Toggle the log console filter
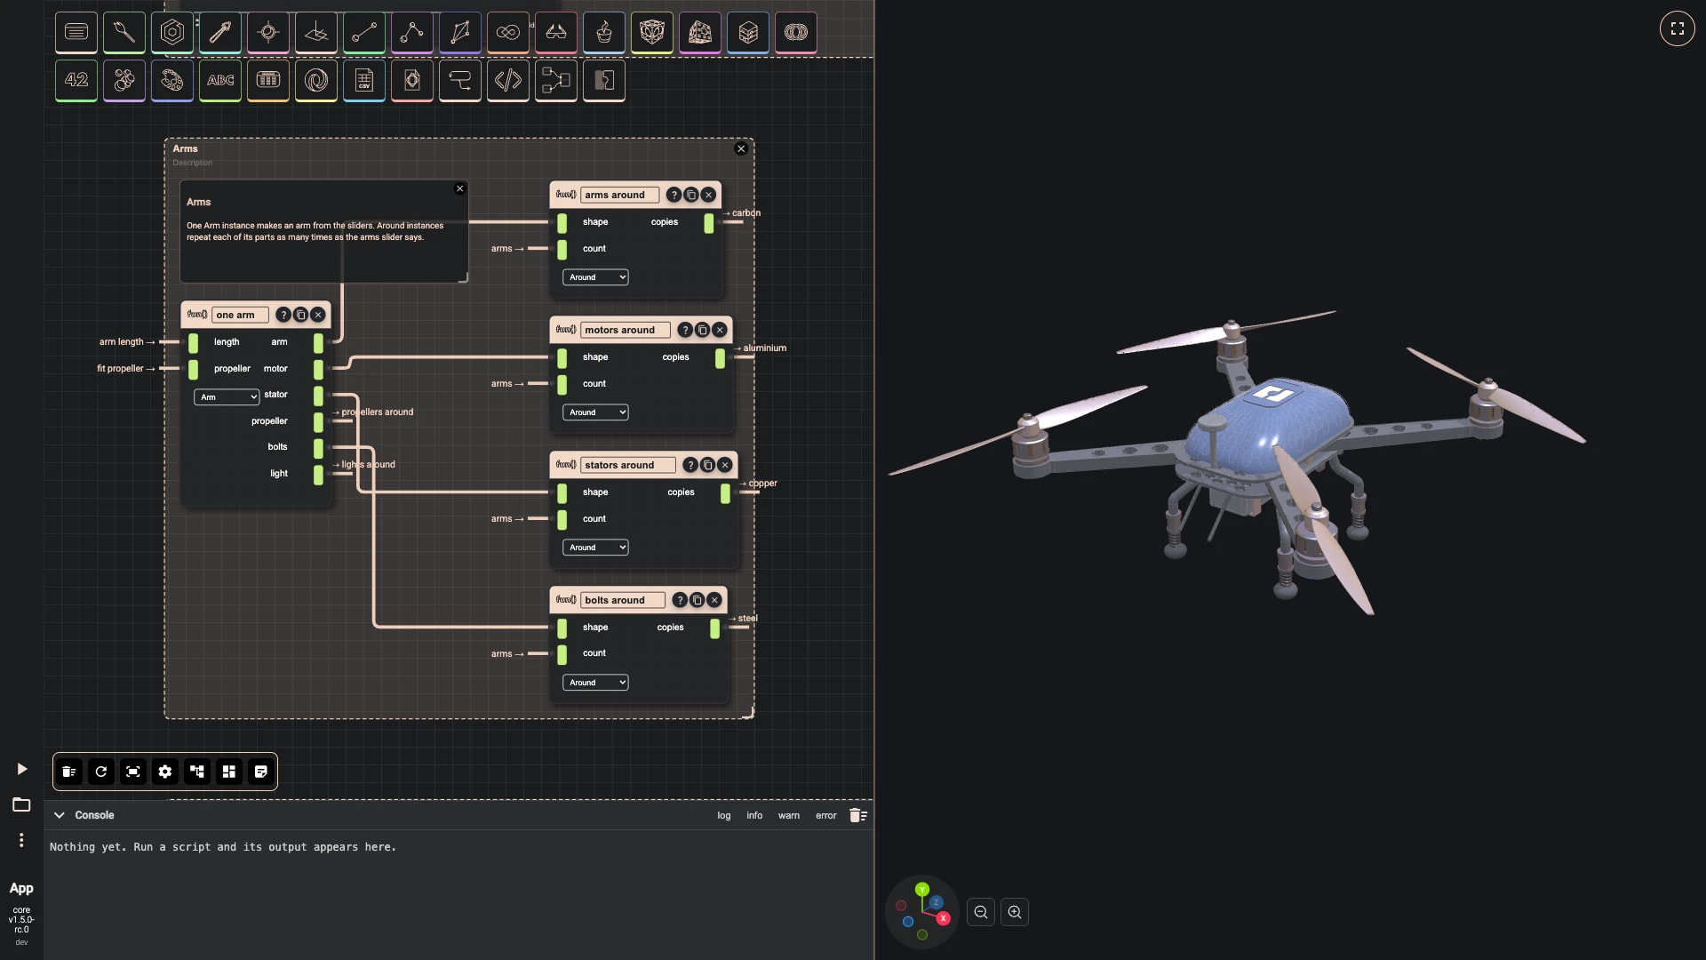Viewport: 1706px width, 960px height. coord(724,815)
